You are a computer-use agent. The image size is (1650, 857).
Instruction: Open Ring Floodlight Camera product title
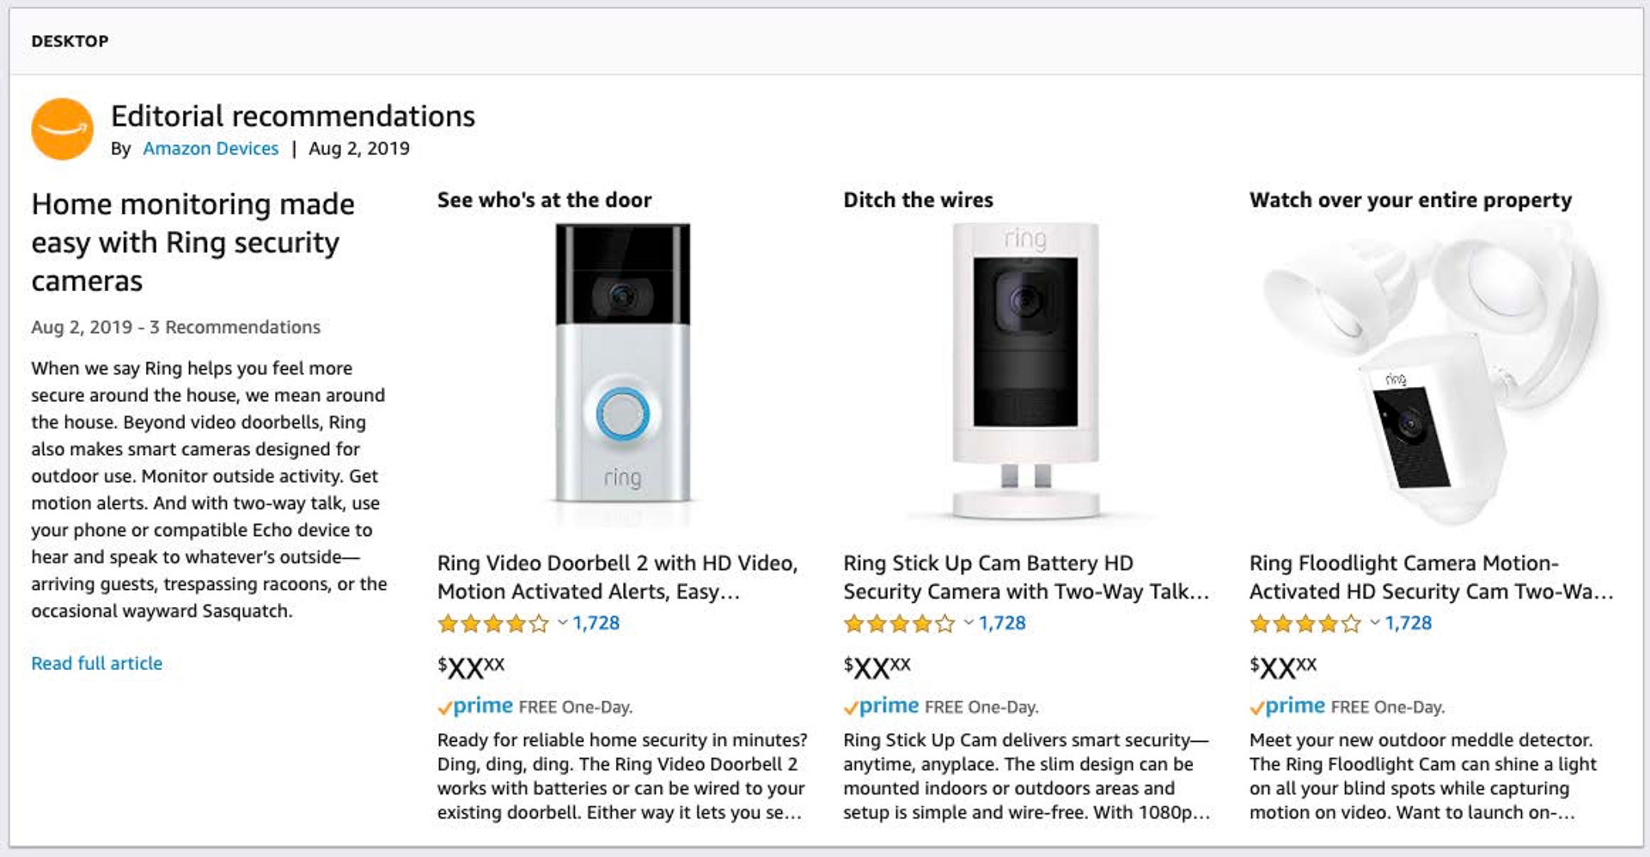point(1430,577)
